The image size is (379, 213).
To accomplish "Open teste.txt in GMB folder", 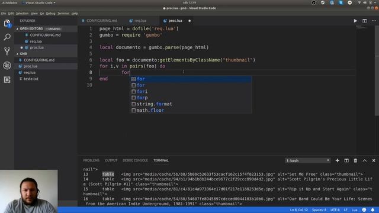I will (x=31, y=79).
